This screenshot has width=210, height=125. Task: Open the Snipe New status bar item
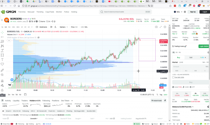[7, 124]
